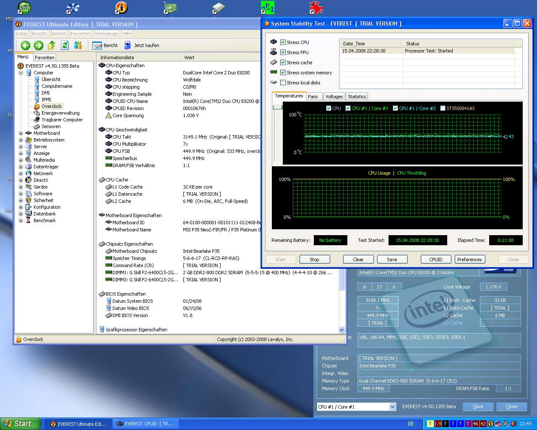Switch to the Voltages tab

pyautogui.click(x=334, y=97)
